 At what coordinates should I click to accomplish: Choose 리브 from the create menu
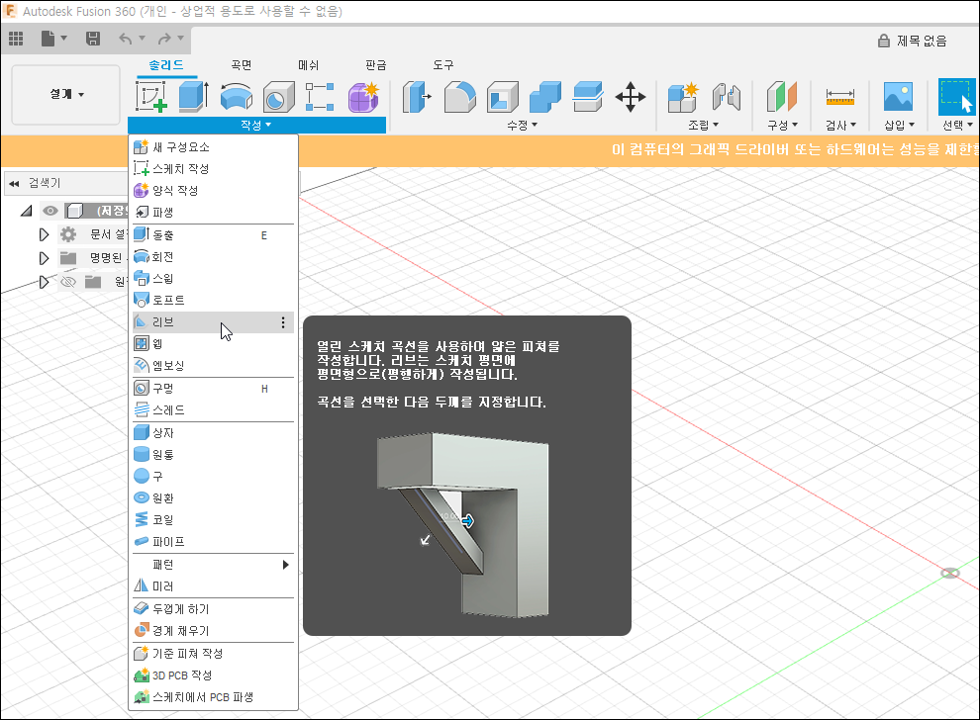213,322
